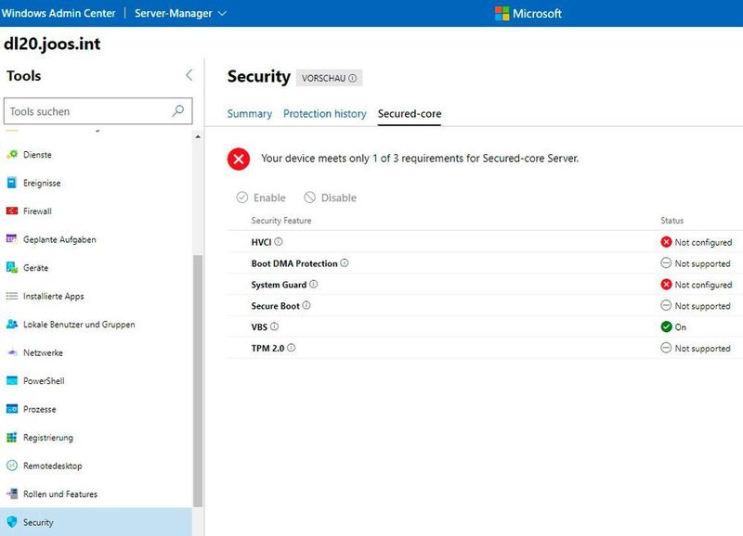The width and height of the screenshot is (743, 536).
Task: Click the VORSCHAU info icon
Action: click(x=353, y=78)
